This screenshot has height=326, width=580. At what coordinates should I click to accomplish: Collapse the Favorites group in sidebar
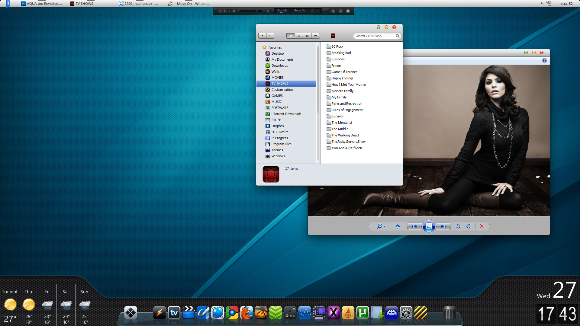272,47
